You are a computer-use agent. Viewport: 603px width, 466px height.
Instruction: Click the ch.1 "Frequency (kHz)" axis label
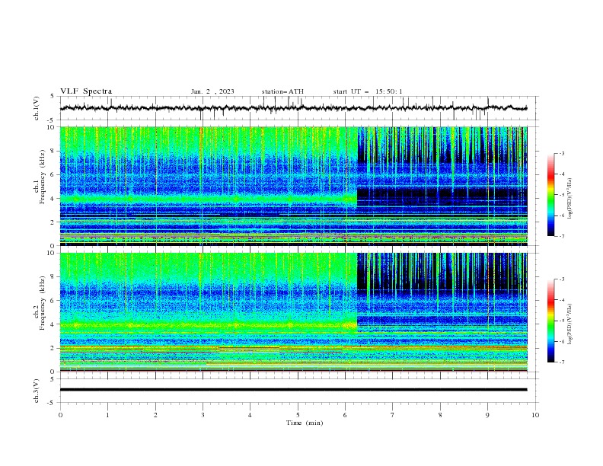click(43, 175)
